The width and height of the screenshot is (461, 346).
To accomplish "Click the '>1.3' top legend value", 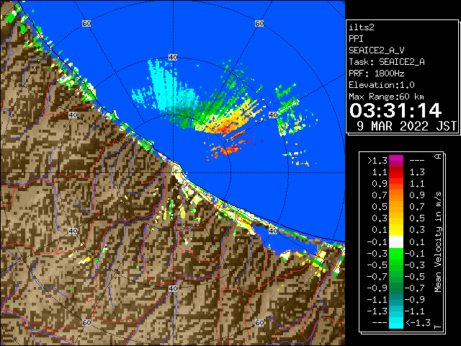I will 377,161.
